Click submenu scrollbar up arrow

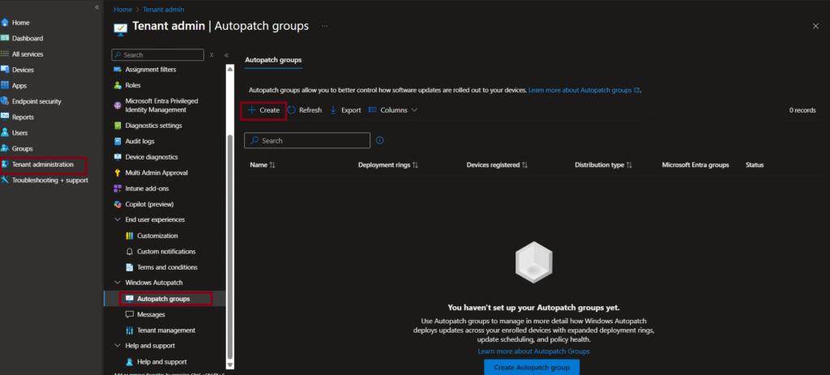pyautogui.click(x=229, y=68)
